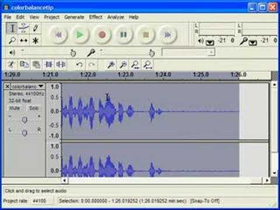Open the input source combo box
The width and height of the screenshot is (280, 210).
coord(188,52)
